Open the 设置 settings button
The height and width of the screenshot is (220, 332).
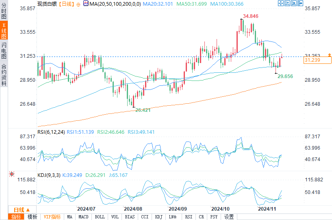229,217
